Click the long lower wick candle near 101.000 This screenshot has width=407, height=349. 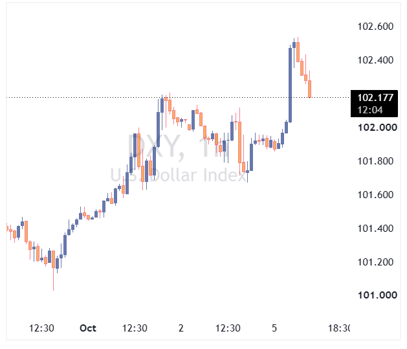pos(54,270)
